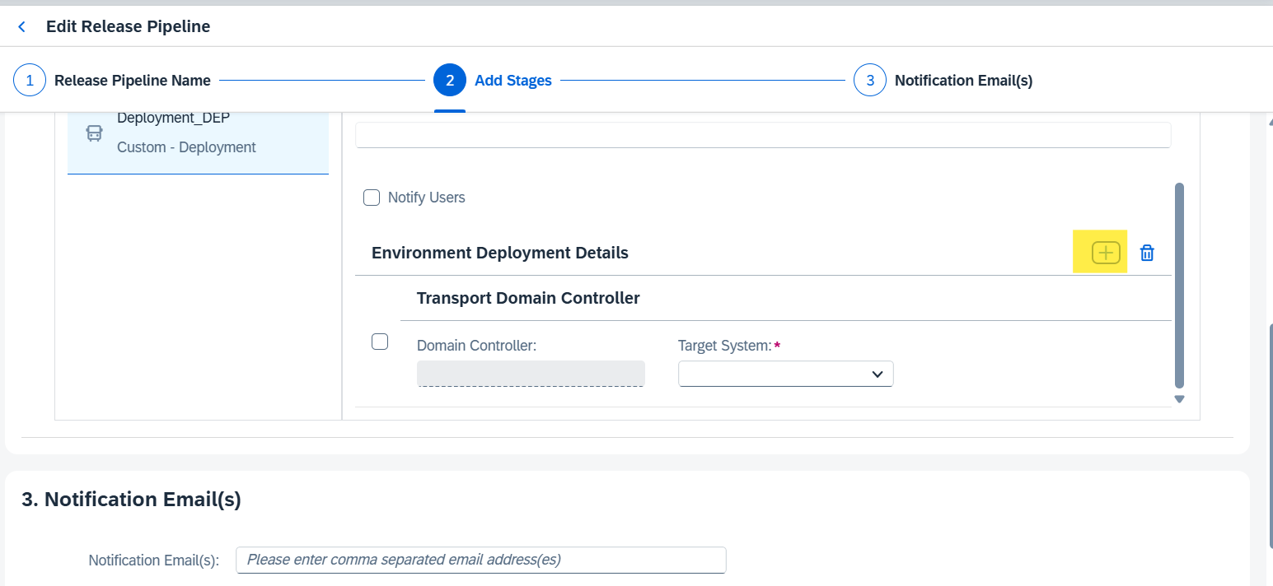Click the down arrow of the stage details scrollbar
The height and width of the screenshot is (586, 1273).
1179,399
